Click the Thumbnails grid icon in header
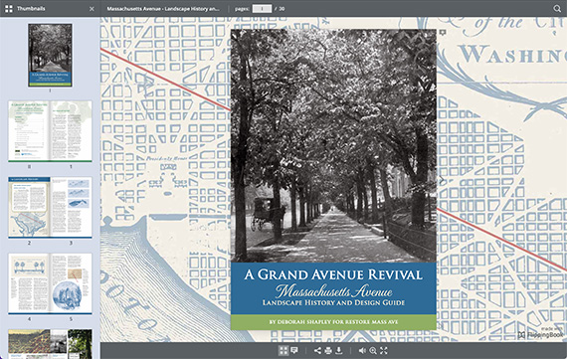The width and height of the screenshot is (567, 359). pyautogui.click(x=9, y=8)
